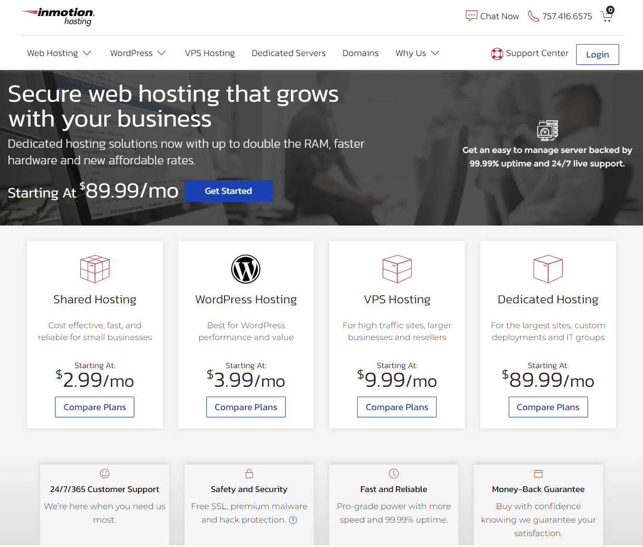Click the WordPress logo icon

pyautogui.click(x=246, y=269)
